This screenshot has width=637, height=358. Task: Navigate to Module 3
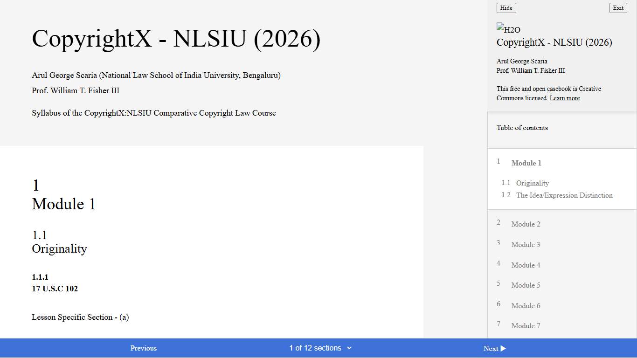pyautogui.click(x=526, y=245)
